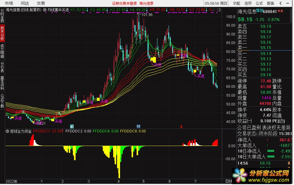Screen dimensions: 294x185
Task: Click the 买五 price 59.10
Action: (266, 75)
